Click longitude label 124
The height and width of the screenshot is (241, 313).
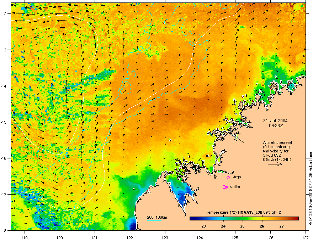200,238
